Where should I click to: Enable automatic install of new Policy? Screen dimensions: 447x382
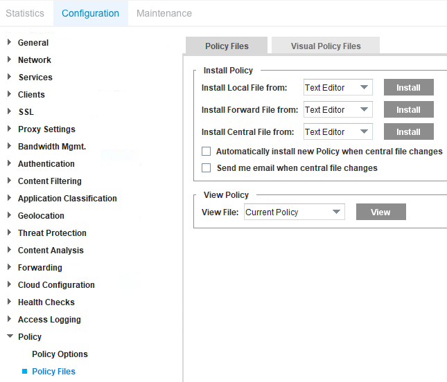tap(206, 152)
